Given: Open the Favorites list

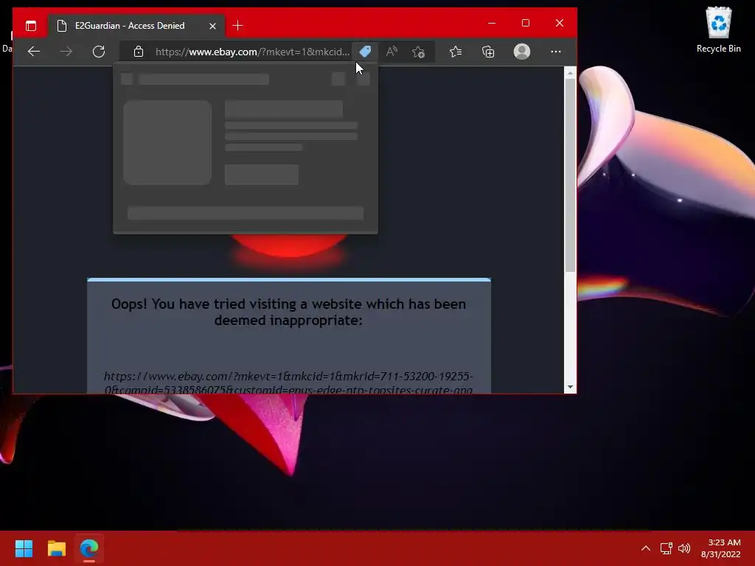Looking at the screenshot, I should 456,52.
